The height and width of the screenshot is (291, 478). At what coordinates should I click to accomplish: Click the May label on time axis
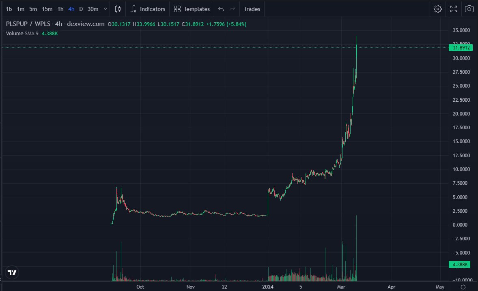pyautogui.click(x=440, y=287)
